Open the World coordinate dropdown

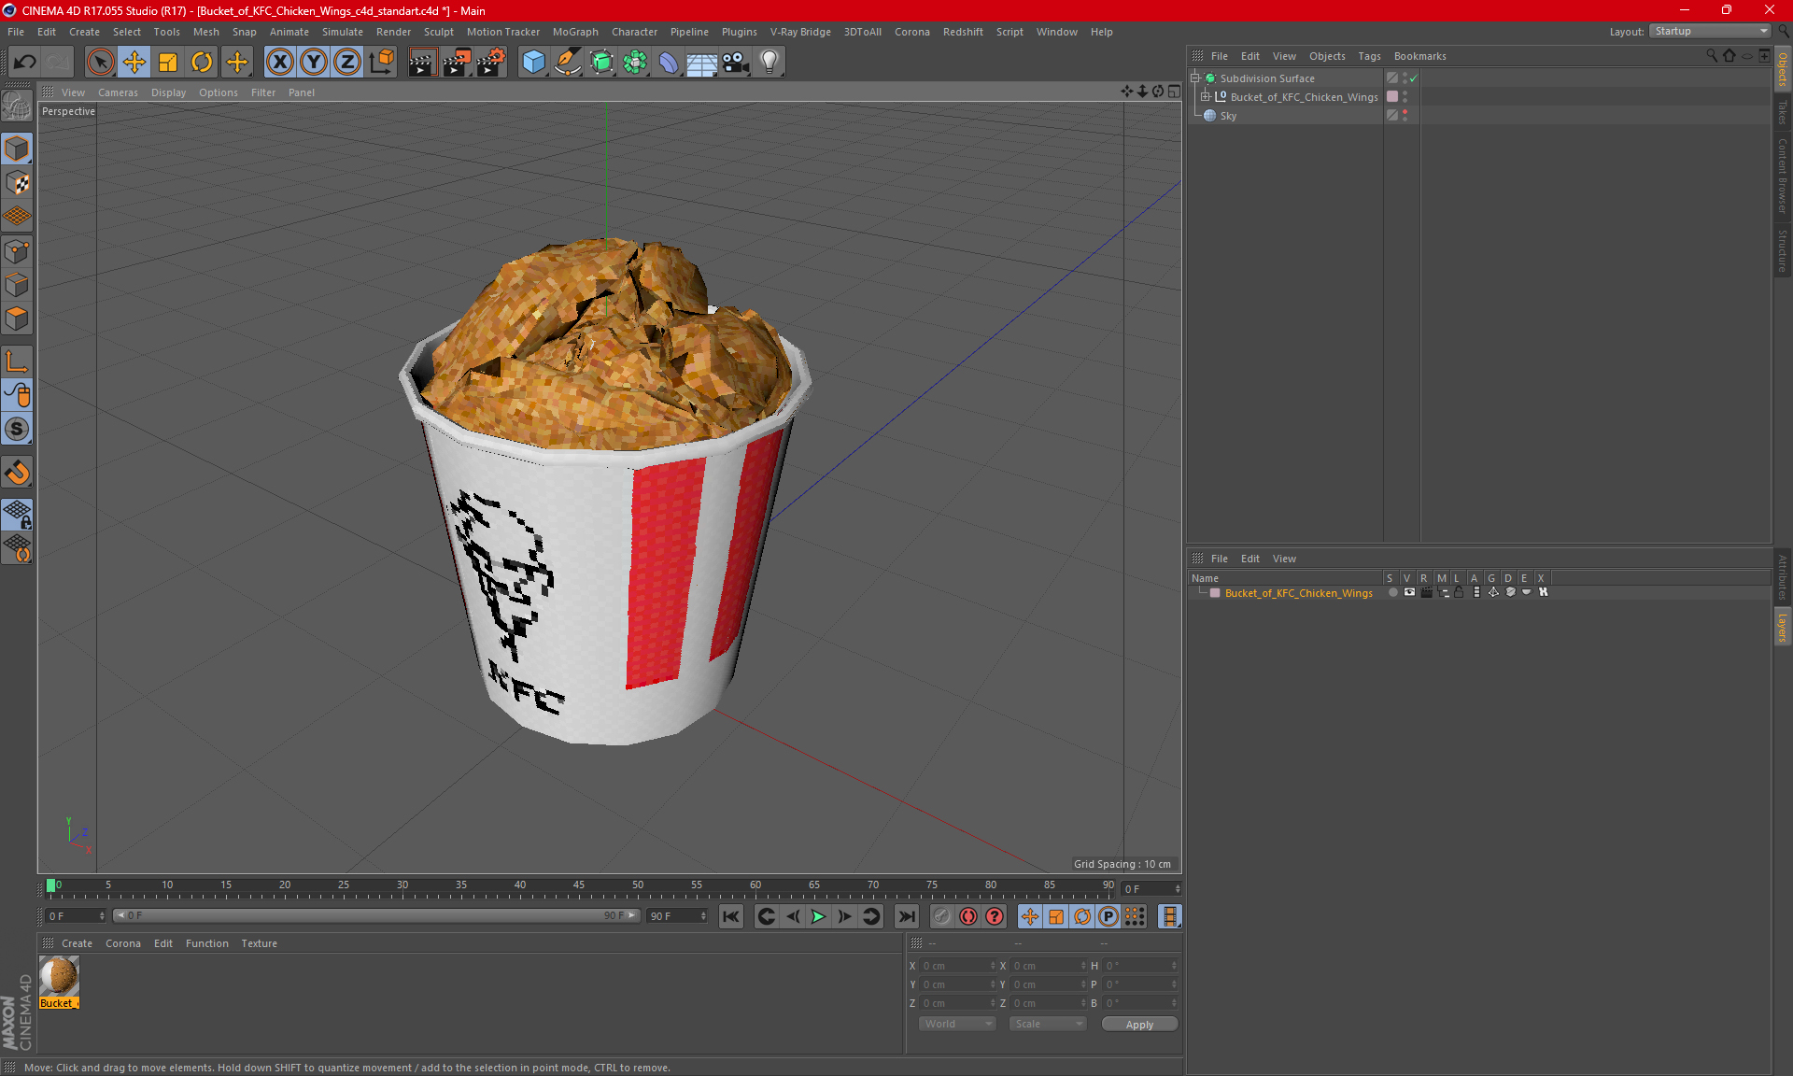pos(957,1024)
